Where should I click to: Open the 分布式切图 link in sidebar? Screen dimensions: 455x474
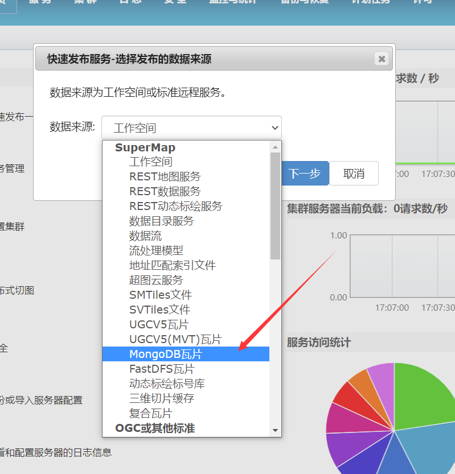pyautogui.click(x=17, y=291)
